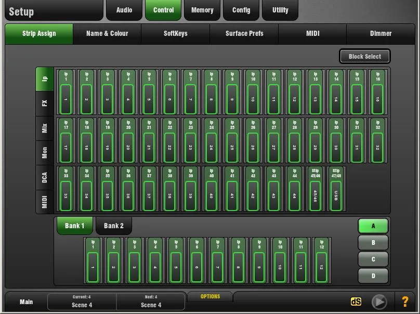Viewport: 420px width, 314px height.
Task: Select layer D
Action: click(373, 276)
